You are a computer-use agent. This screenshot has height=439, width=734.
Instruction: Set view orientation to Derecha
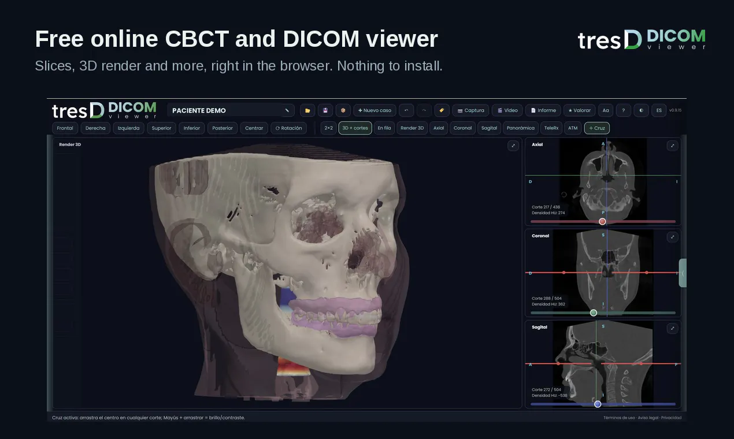[x=95, y=128]
